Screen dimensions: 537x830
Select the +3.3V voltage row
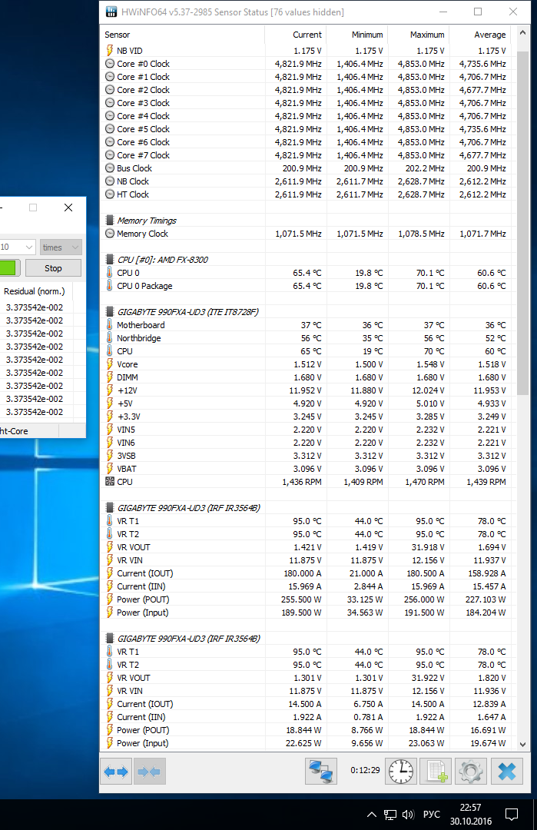click(306, 417)
